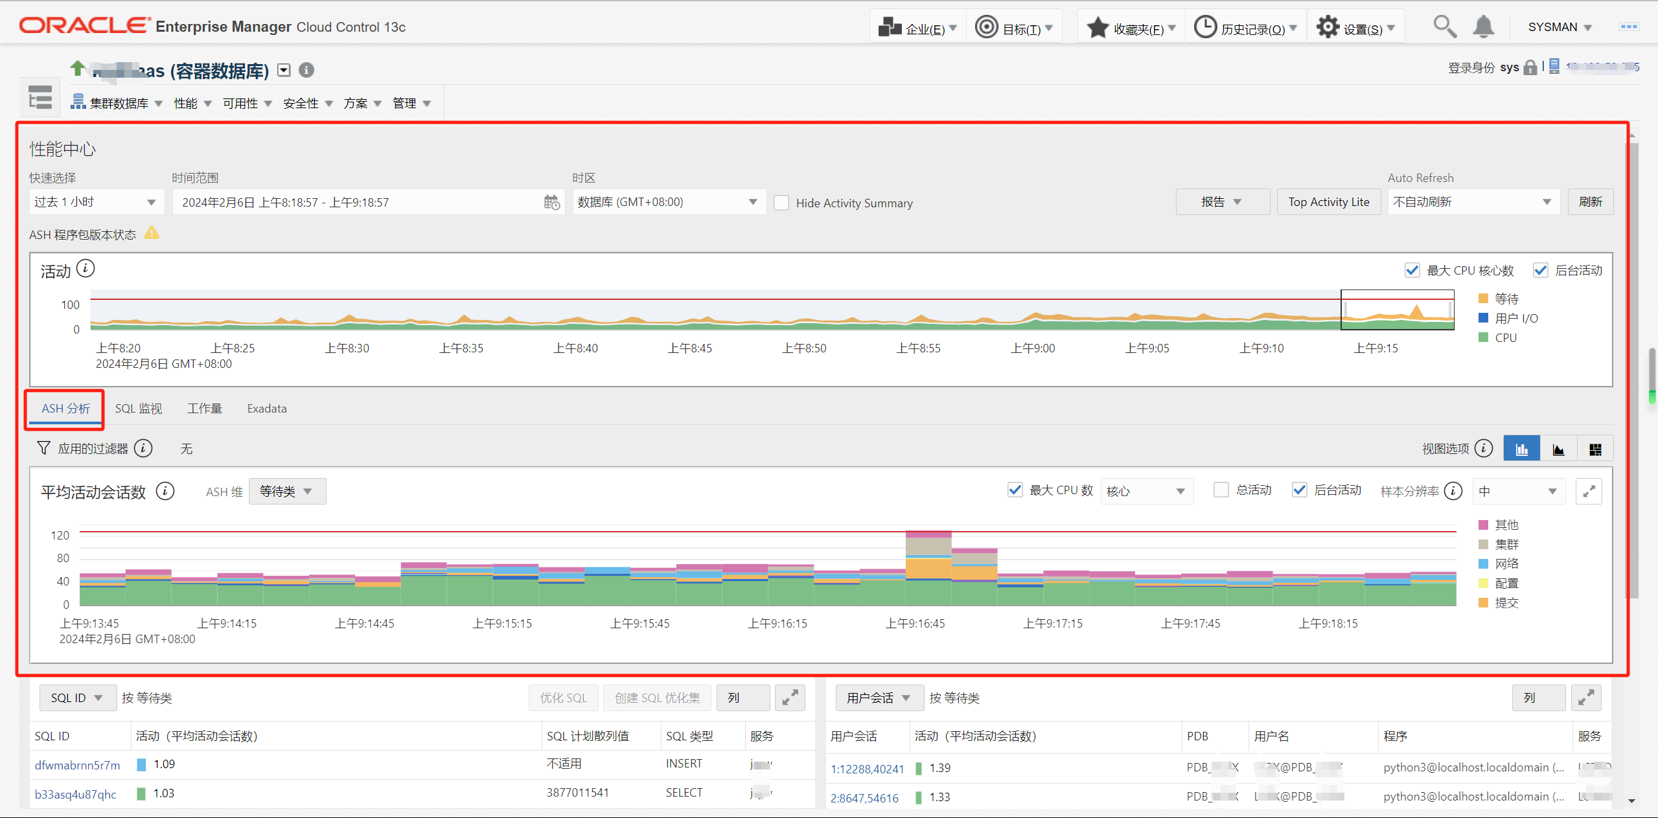The image size is (1658, 818).
Task: Open SQL ID dfwmabrnn5r7m link
Action: click(x=77, y=765)
